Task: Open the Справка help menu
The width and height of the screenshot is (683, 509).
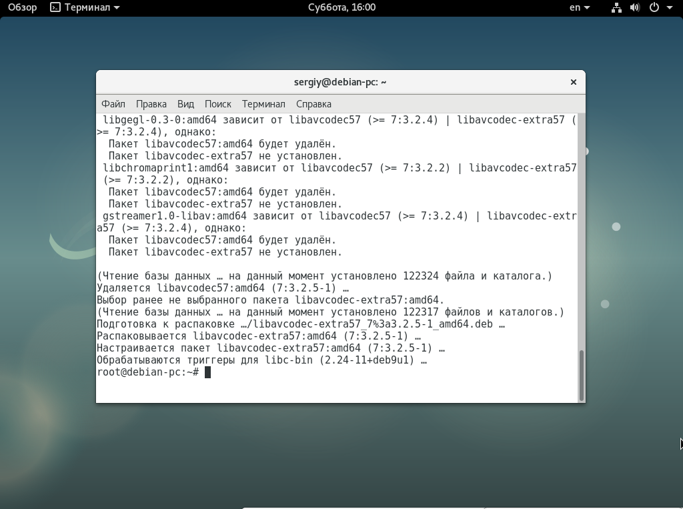Action: [313, 104]
